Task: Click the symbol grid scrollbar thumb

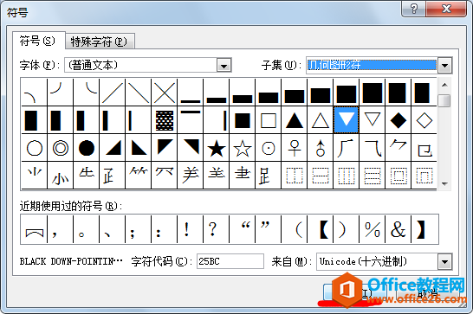Action: (x=444, y=100)
